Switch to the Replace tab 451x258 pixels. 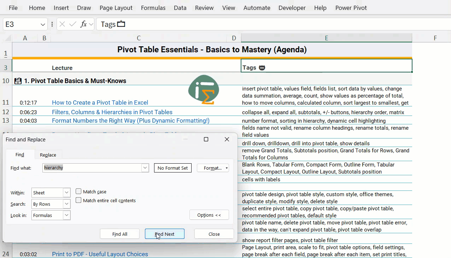coord(48,155)
